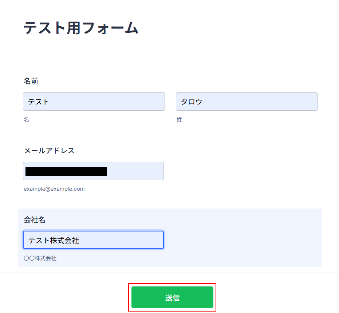Viewport: 339px width, 313px height.
Task: Click the テスト株式会社 text in the company field
Action: 54,240
